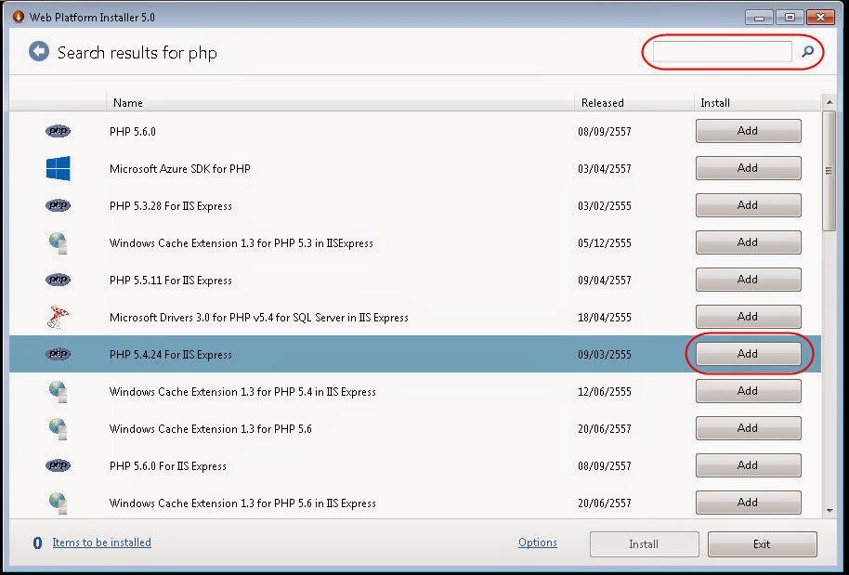Click the PHP 5.4.24 row icon
This screenshot has width=849, height=575.
58,354
